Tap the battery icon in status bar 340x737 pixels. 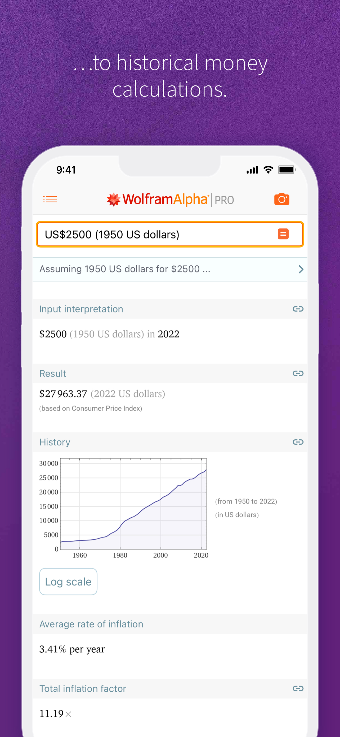pyautogui.click(x=287, y=170)
